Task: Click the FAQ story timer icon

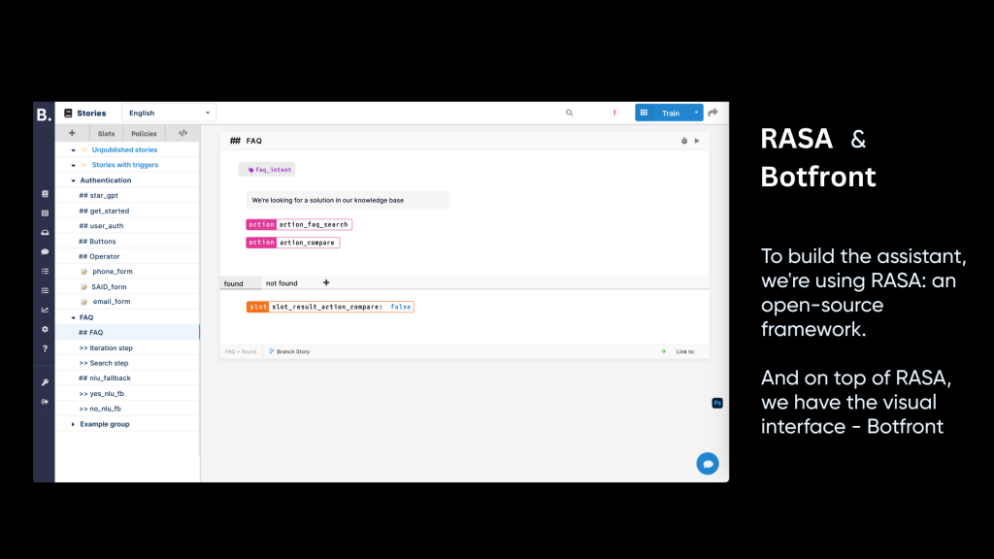Action: click(684, 141)
